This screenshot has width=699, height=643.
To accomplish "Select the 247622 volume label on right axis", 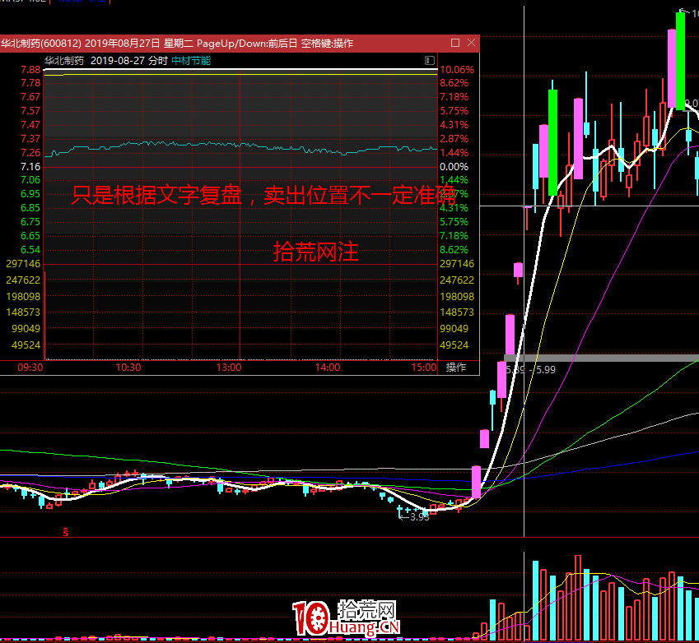I will (x=457, y=280).
